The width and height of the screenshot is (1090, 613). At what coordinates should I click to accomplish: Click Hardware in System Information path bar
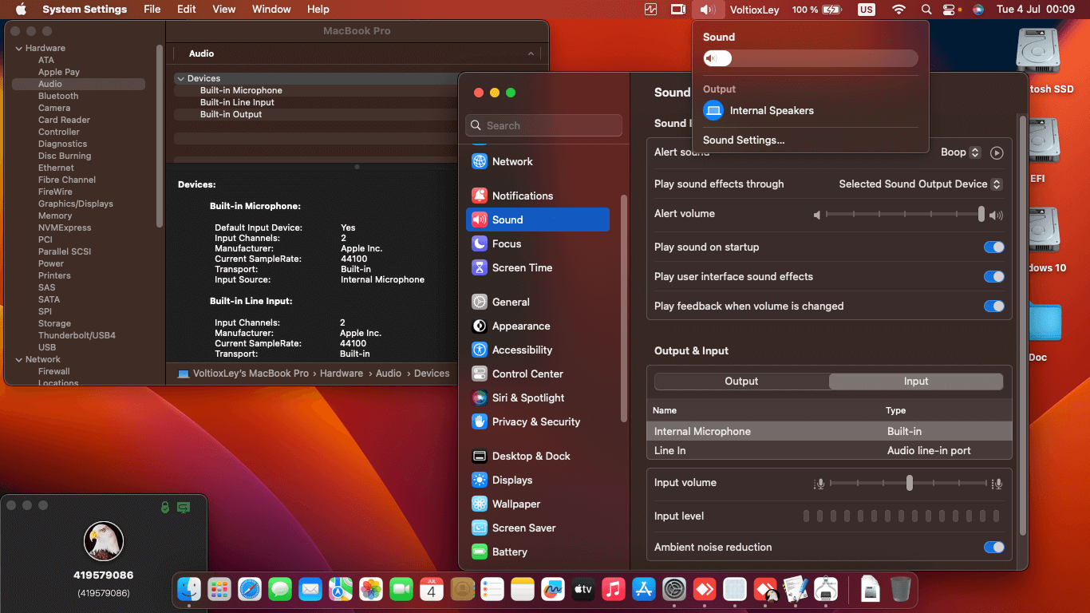342,374
